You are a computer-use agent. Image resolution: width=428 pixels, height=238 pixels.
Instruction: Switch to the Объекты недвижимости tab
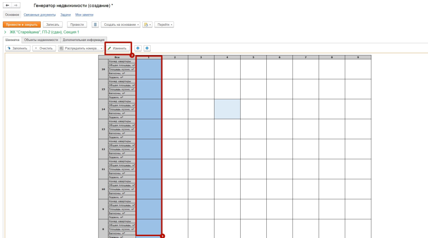click(x=41, y=40)
